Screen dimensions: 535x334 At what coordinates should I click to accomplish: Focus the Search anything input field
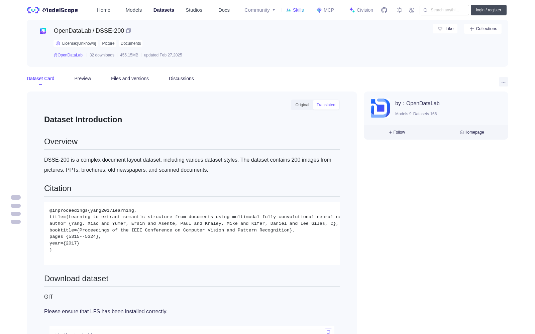[x=444, y=10]
